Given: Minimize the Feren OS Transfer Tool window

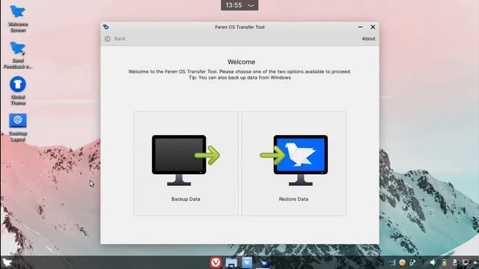Looking at the screenshot, I should (x=360, y=27).
